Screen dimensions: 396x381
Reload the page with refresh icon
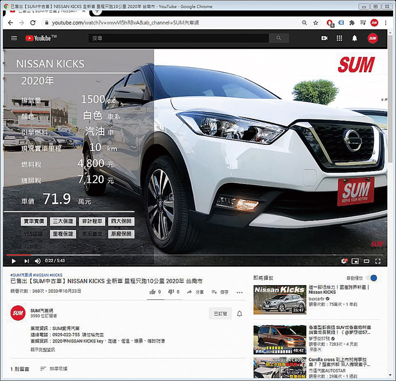[x=33, y=23]
